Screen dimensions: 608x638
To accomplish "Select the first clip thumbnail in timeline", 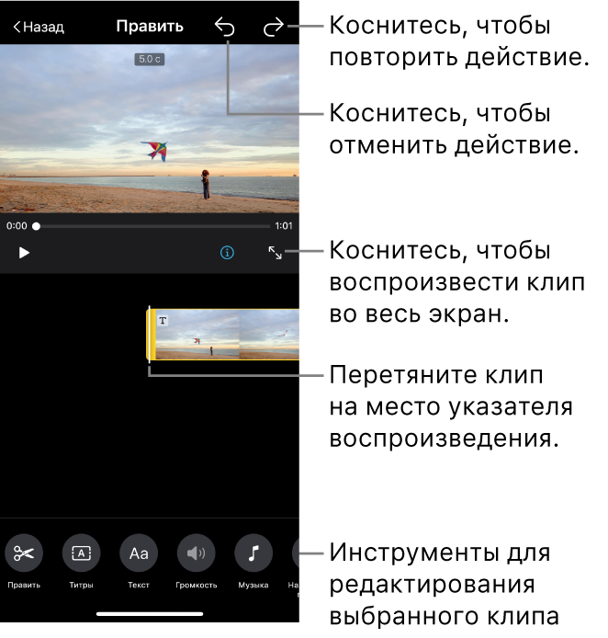I will click(197, 335).
